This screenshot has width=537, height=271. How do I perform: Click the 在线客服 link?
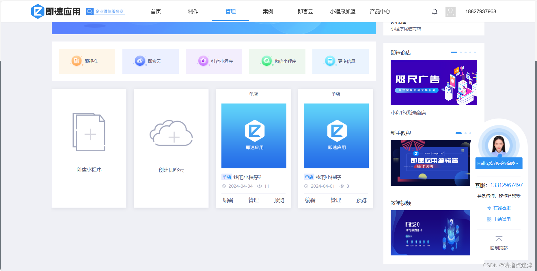502,208
